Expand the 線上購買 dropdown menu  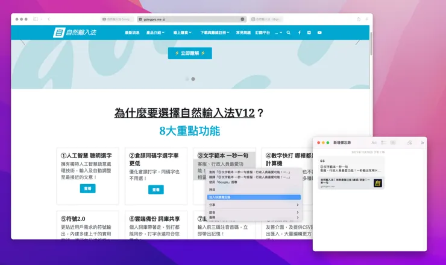click(x=183, y=33)
